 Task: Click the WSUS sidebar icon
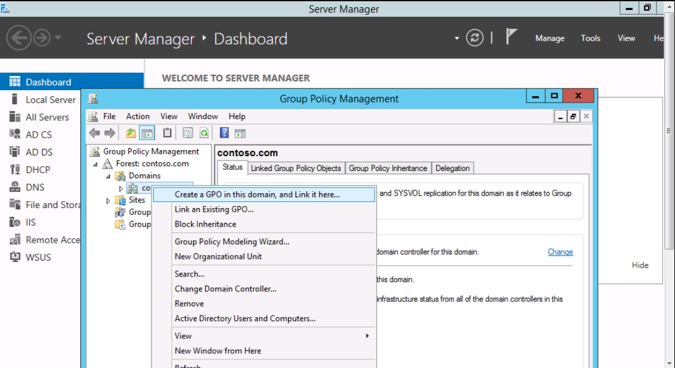click(15, 257)
